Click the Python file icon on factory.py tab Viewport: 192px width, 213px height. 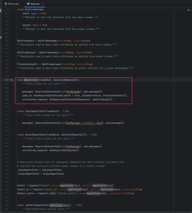click(6, 4)
